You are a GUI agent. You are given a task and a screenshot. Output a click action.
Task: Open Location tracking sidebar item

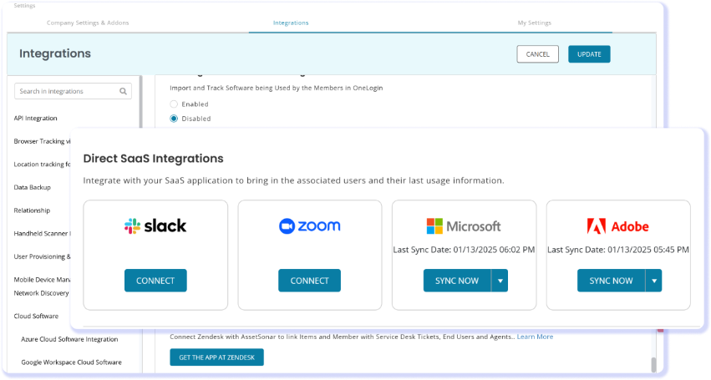pyautogui.click(x=42, y=165)
